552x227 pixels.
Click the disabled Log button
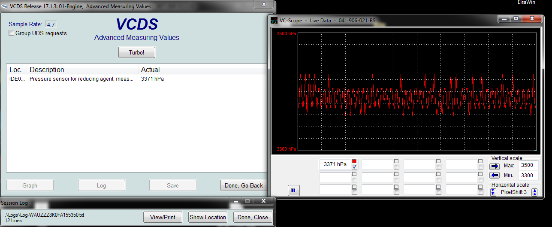[x=101, y=185]
